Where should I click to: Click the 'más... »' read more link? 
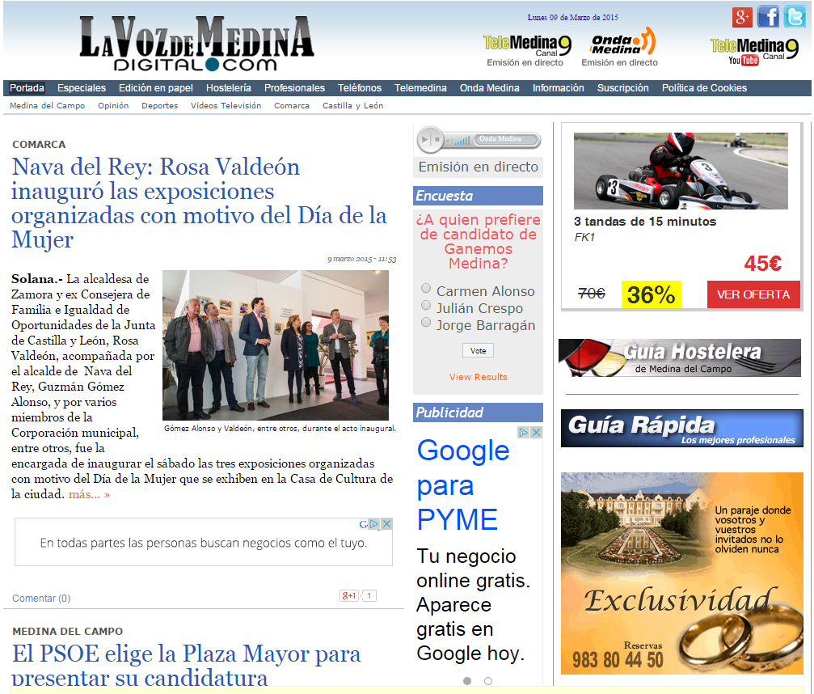pos(89,494)
